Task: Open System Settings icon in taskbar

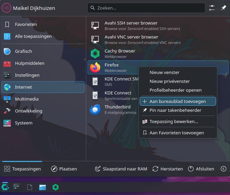Action: (17, 187)
